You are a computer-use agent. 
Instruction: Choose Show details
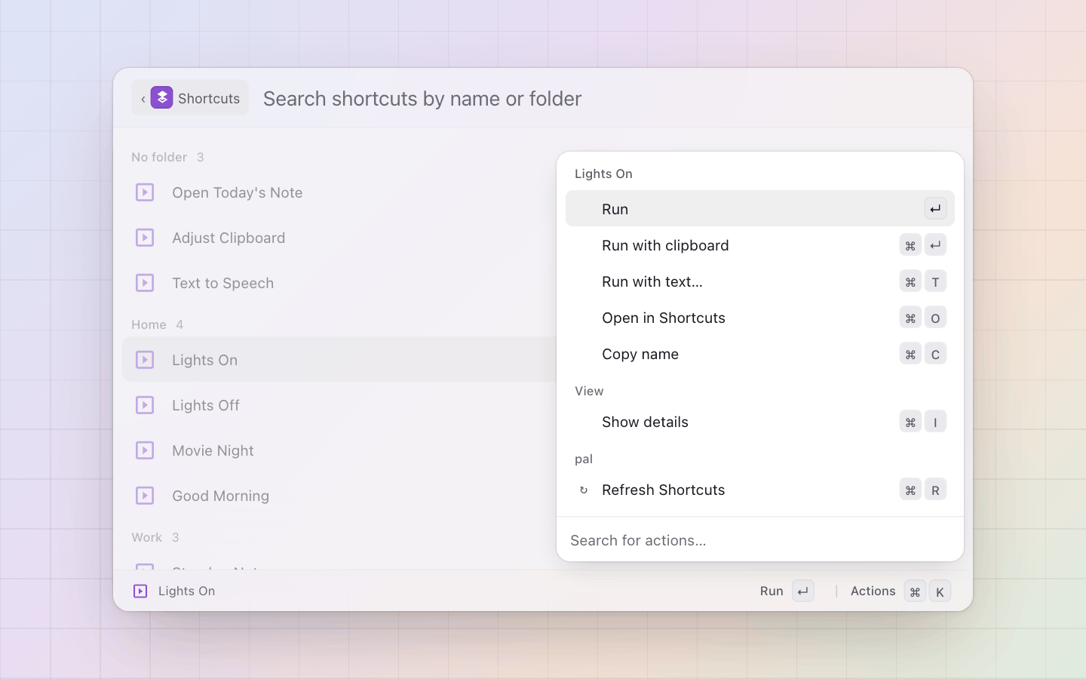click(x=760, y=422)
